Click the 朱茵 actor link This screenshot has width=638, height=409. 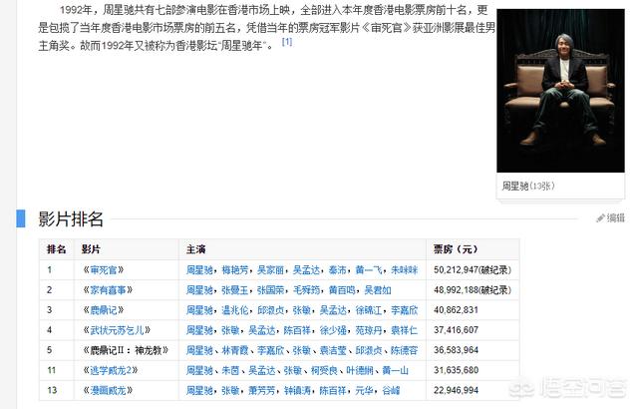[230, 370]
